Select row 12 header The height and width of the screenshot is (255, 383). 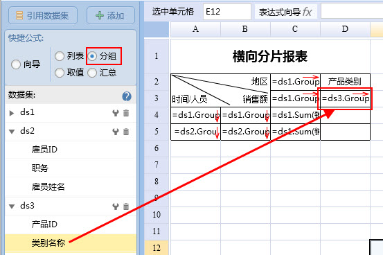pos(157,248)
